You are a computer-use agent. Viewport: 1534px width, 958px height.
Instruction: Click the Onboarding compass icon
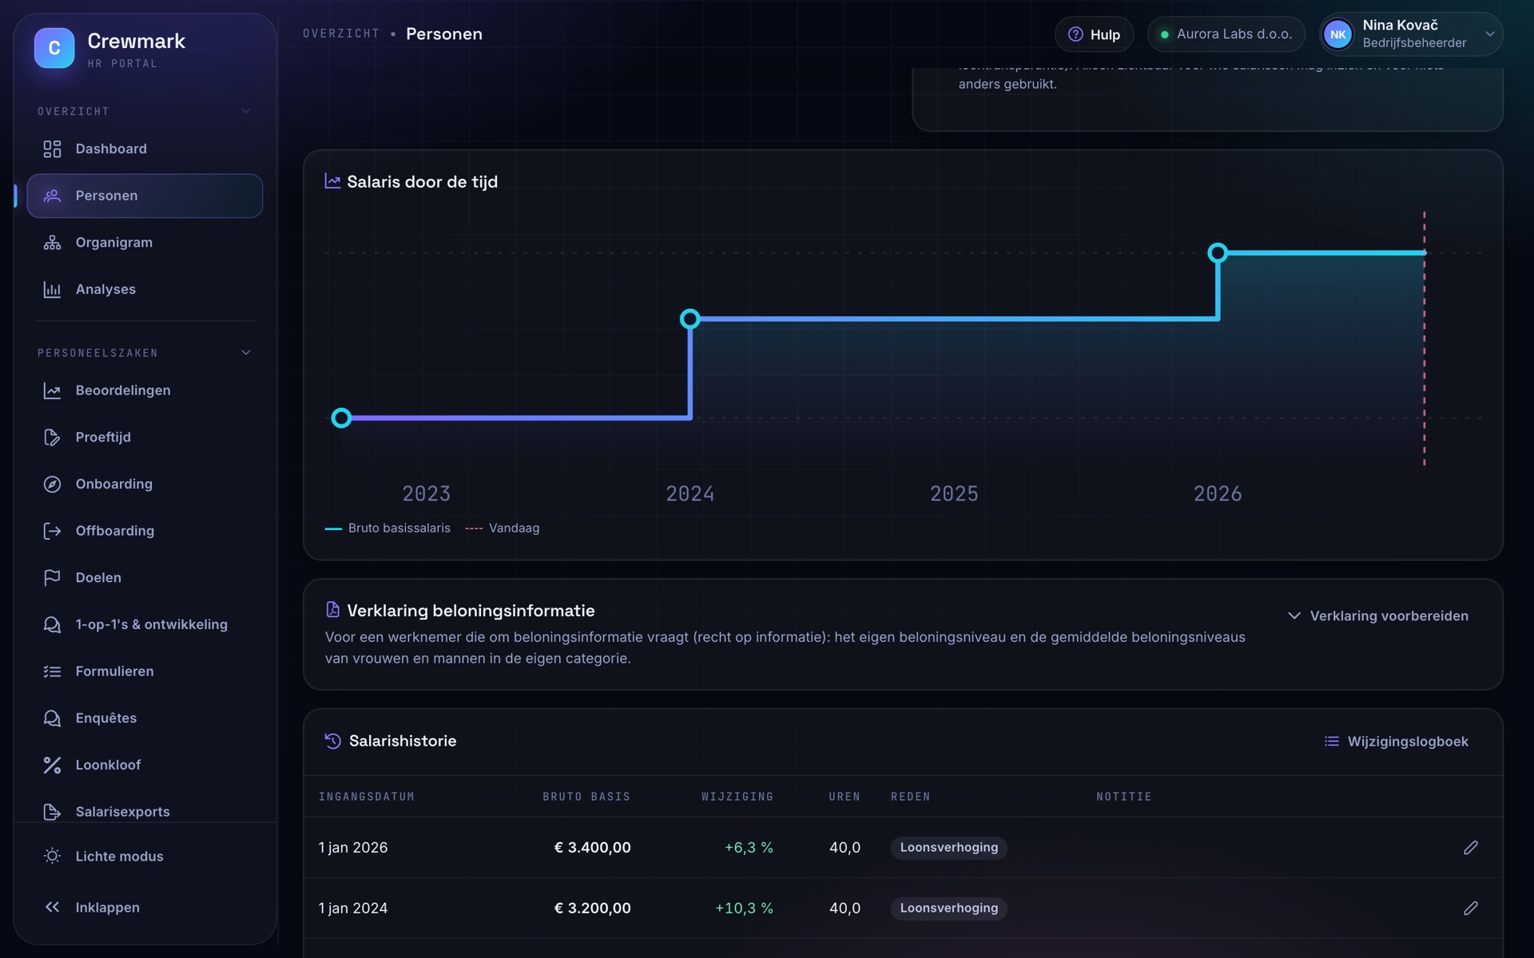point(52,485)
